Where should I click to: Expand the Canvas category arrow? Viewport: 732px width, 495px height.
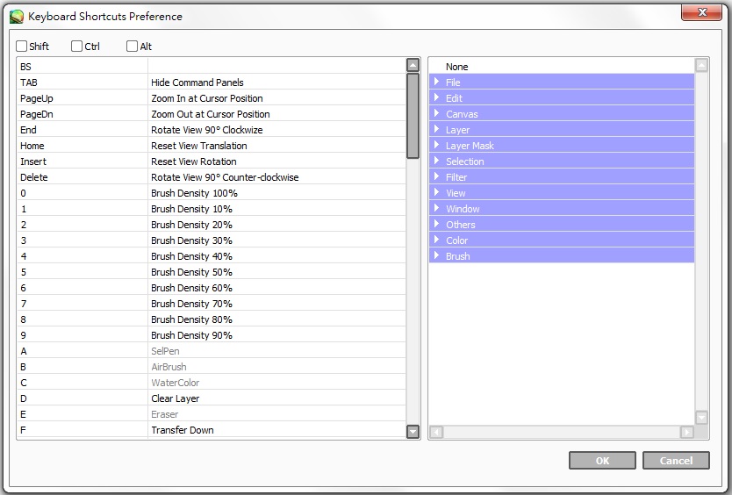436,113
